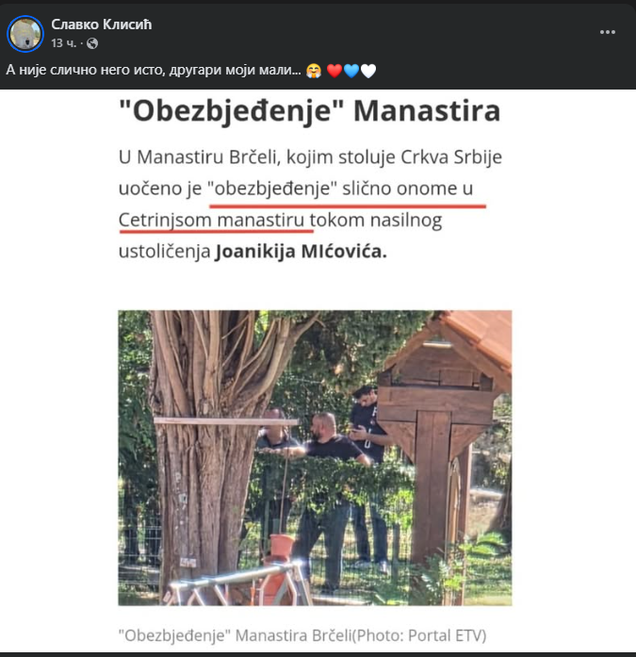Click the globe public-visibility icon
Image resolution: width=636 pixels, height=657 pixels.
pyautogui.click(x=92, y=43)
